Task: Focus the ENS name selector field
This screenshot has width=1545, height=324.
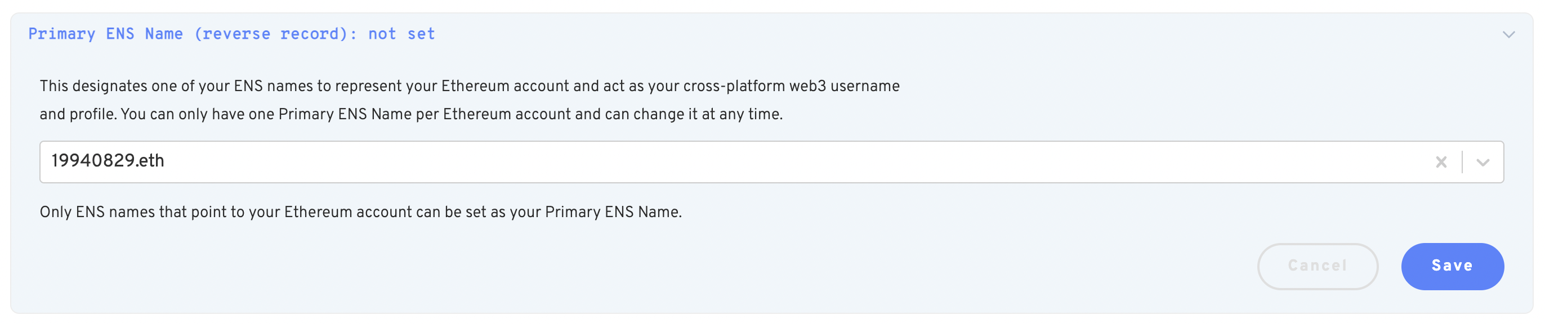Action: [720, 163]
